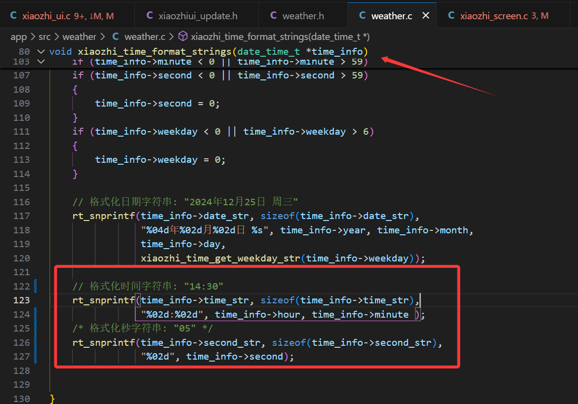
Task: Click line number 123 in gutter
Action: click(21, 300)
